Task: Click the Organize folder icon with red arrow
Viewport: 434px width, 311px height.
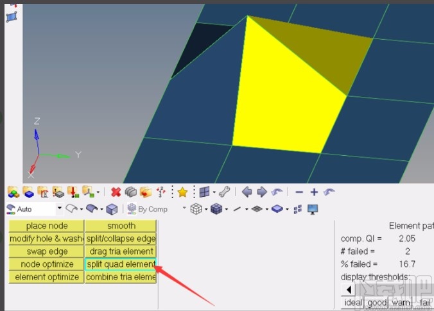Action: click(x=146, y=192)
